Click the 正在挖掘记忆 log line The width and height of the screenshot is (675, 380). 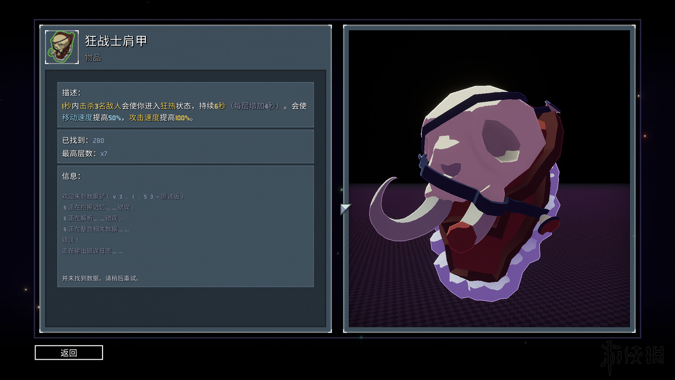[x=99, y=208]
